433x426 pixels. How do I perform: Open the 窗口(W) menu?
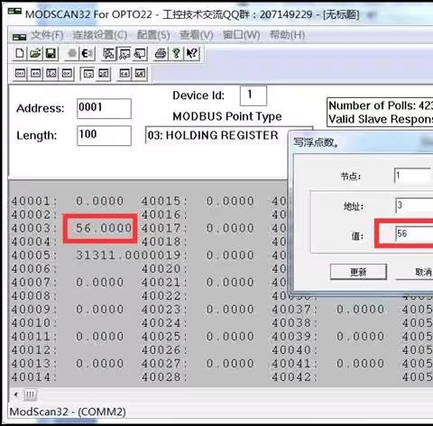[241, 35]
